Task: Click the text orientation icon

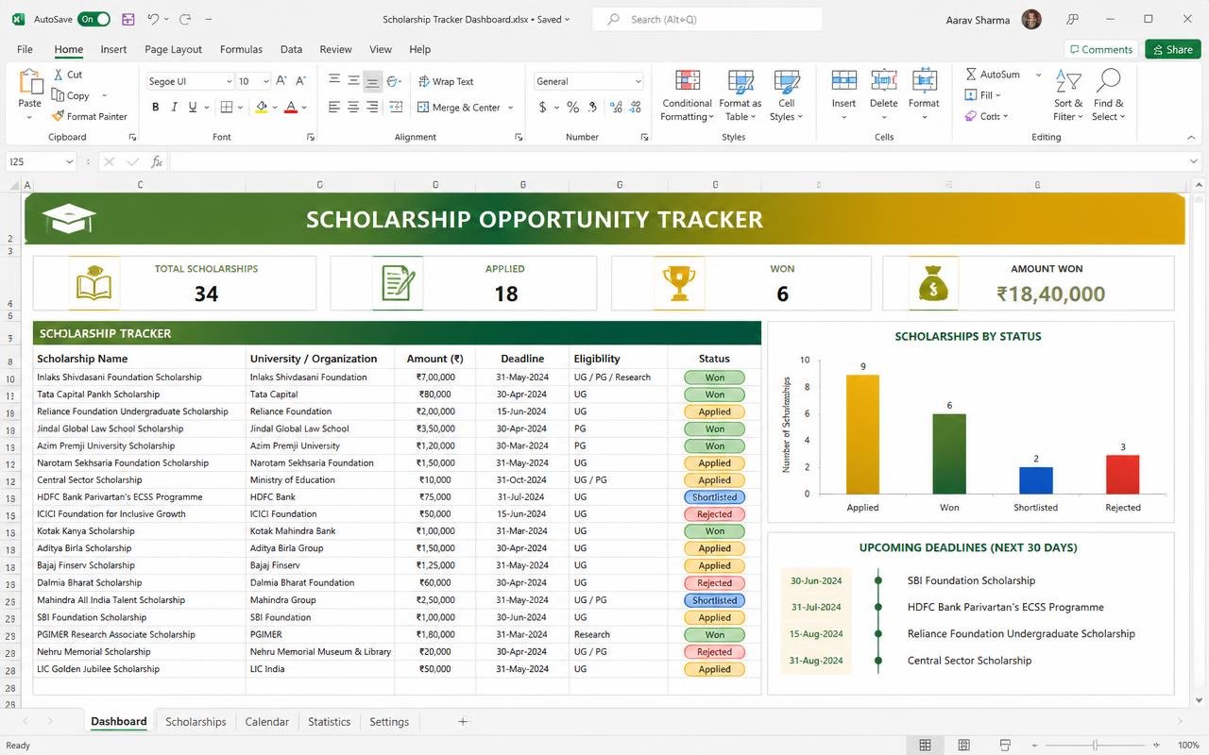Action: 393,81
